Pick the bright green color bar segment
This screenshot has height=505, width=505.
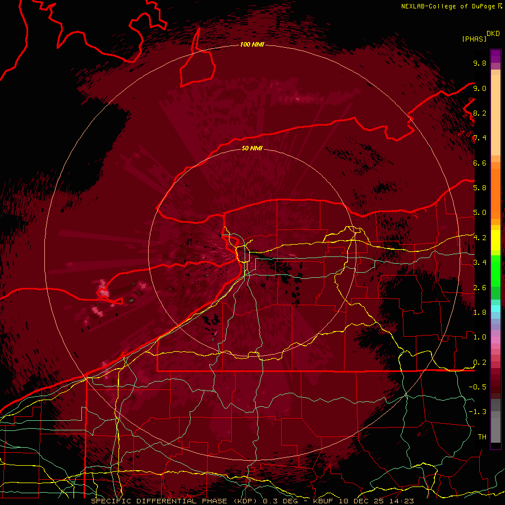coord(495,270)
